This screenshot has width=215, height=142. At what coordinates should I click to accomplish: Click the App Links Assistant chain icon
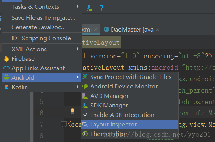[x=6, y=68]
